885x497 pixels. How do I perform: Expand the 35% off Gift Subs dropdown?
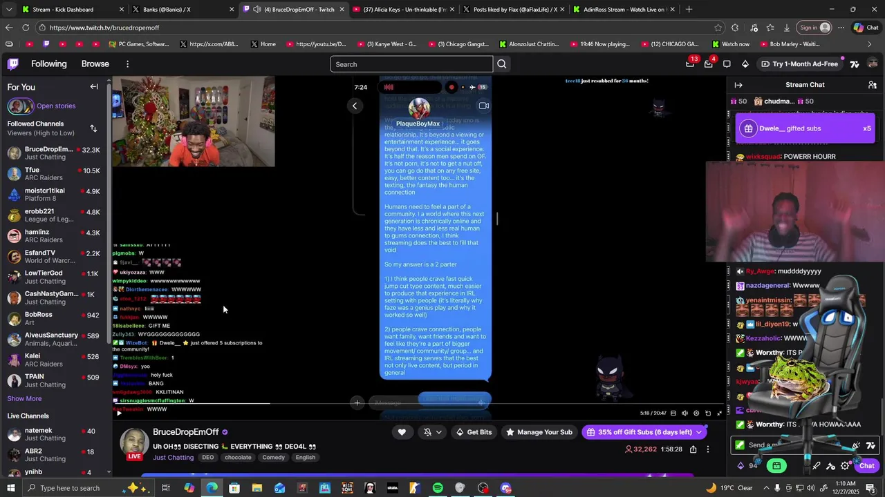700,432
